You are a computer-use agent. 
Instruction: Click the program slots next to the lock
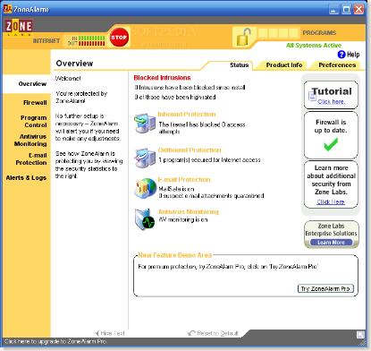(x=278, y=33)
